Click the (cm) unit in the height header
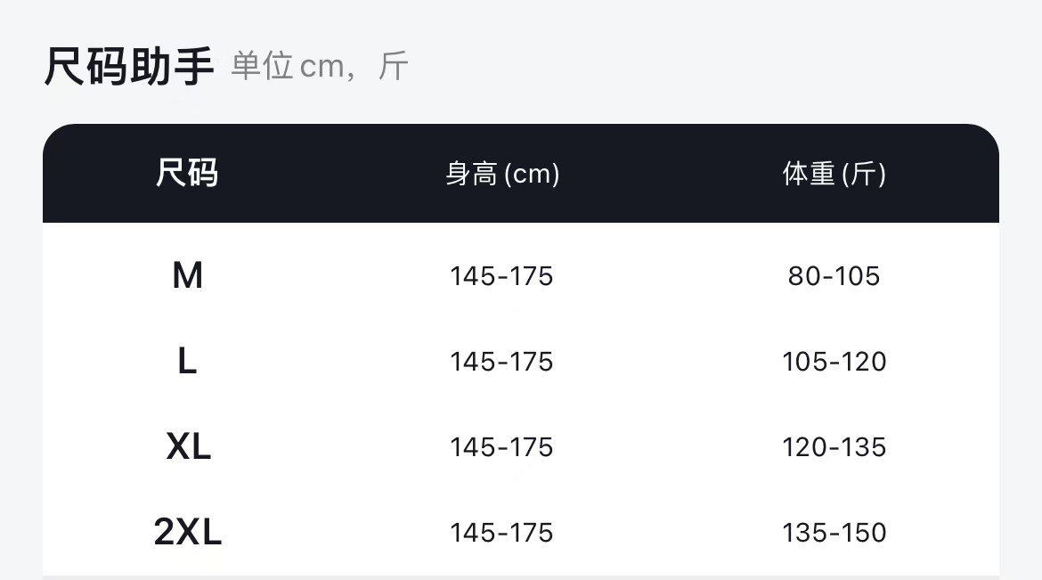 tap(532, 174)
